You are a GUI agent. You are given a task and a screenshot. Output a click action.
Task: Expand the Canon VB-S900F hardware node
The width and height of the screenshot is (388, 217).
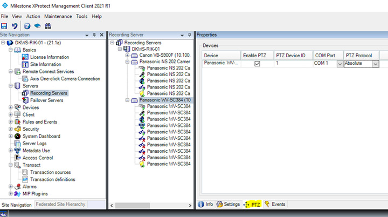click(x=127, y=55)
